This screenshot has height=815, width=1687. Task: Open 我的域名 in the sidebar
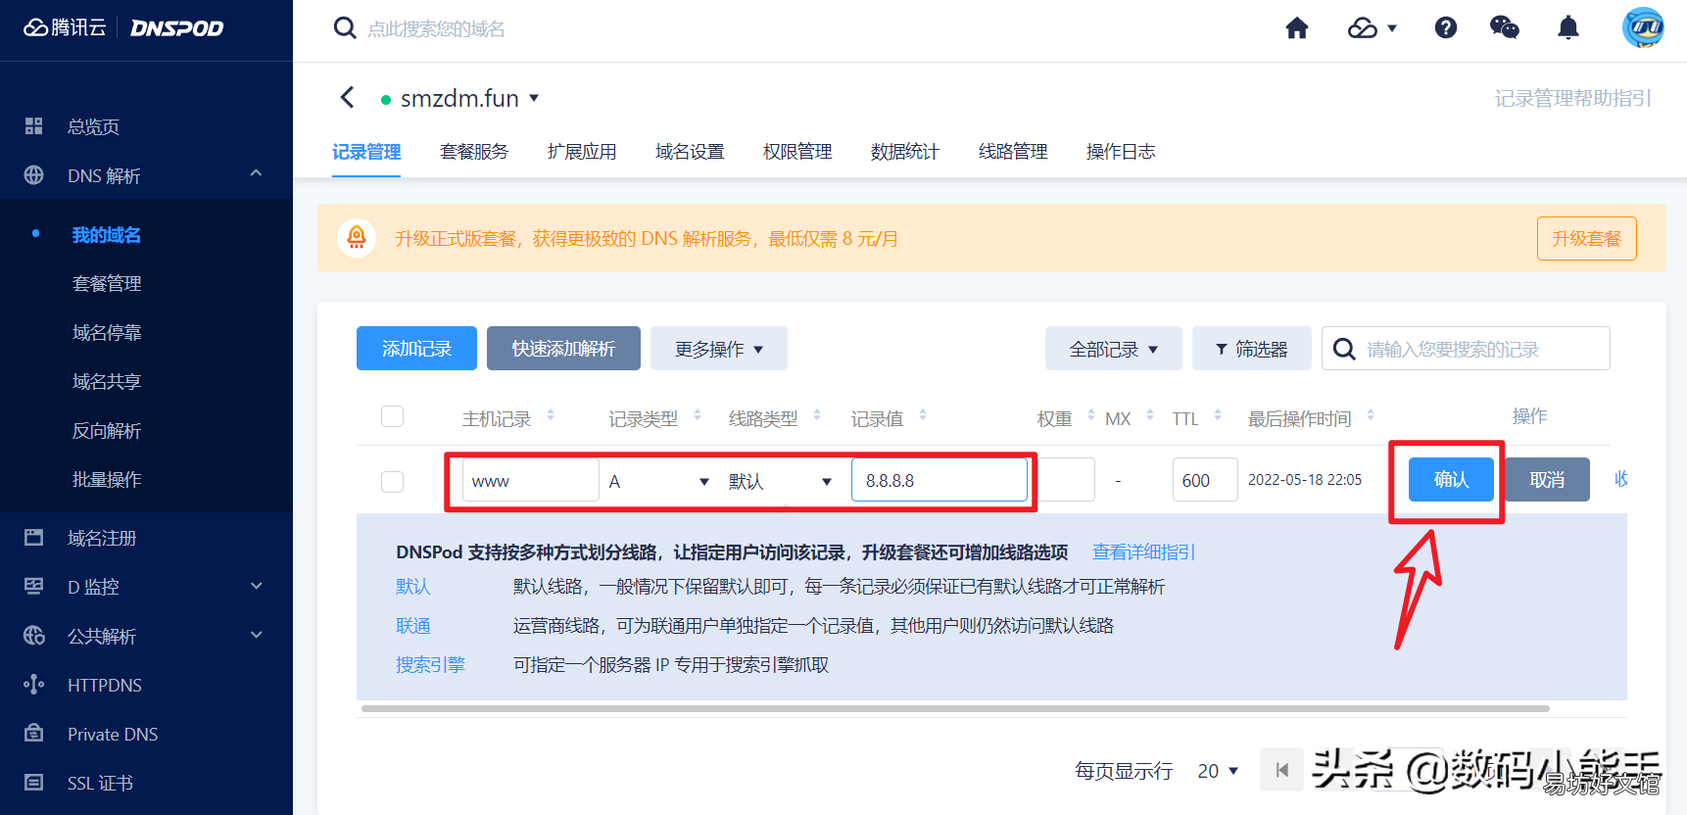tap(107, 235)
